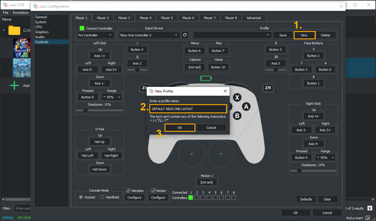Toggle connected controller 3 checkbox
376x221 pixels.
(203, 198)
